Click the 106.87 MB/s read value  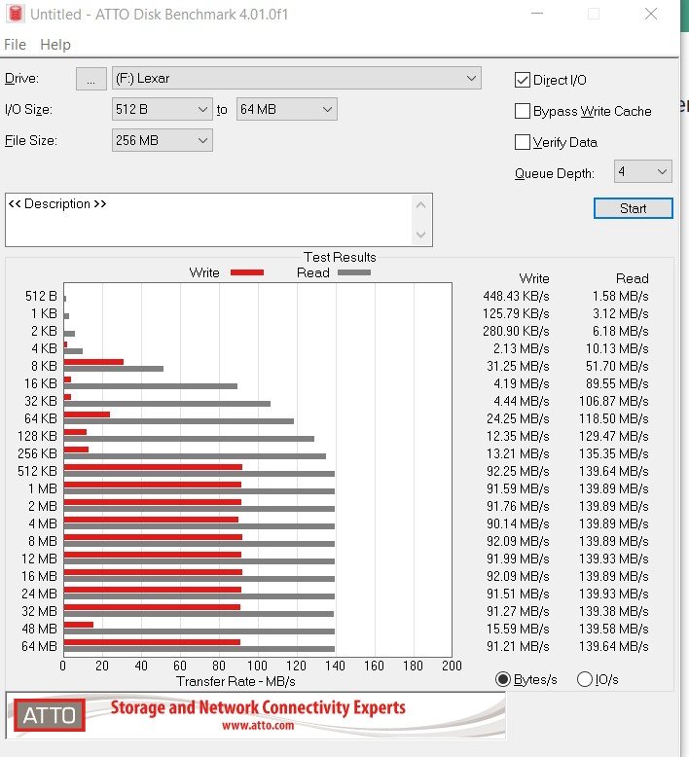click(x=614, y=401)
